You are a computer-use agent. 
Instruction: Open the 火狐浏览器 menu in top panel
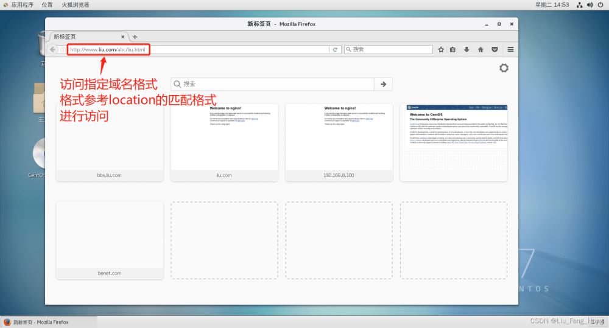click(x=76, y=5)
